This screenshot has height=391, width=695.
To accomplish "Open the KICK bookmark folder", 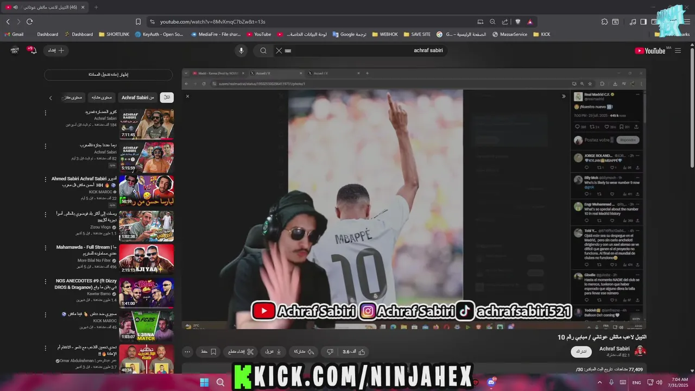I will 542,34.
